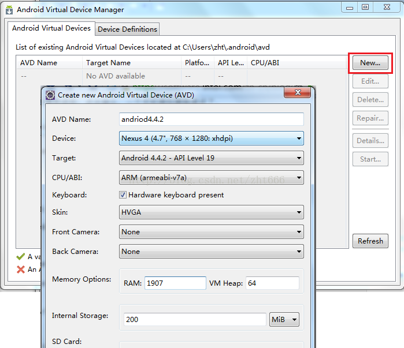Click the RAM field showing 1907
The width and height of the screenshot is (404, 348).
pyautogui.click(x=175, y=283)
